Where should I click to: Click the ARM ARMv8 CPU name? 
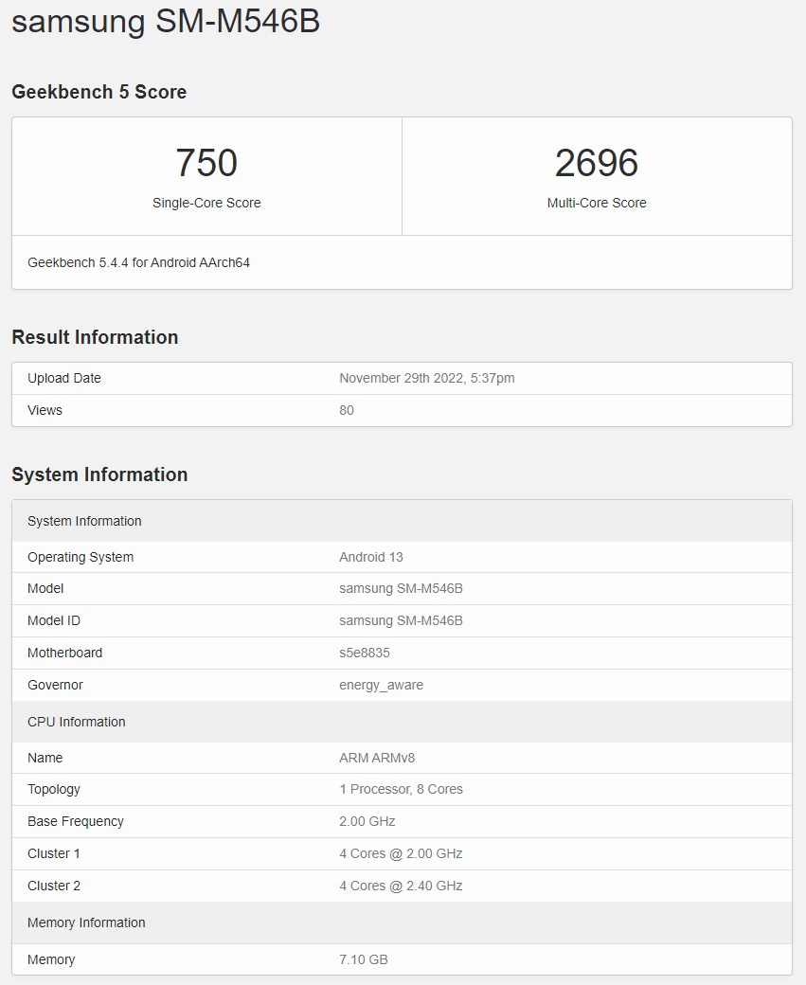pos(375,758)
